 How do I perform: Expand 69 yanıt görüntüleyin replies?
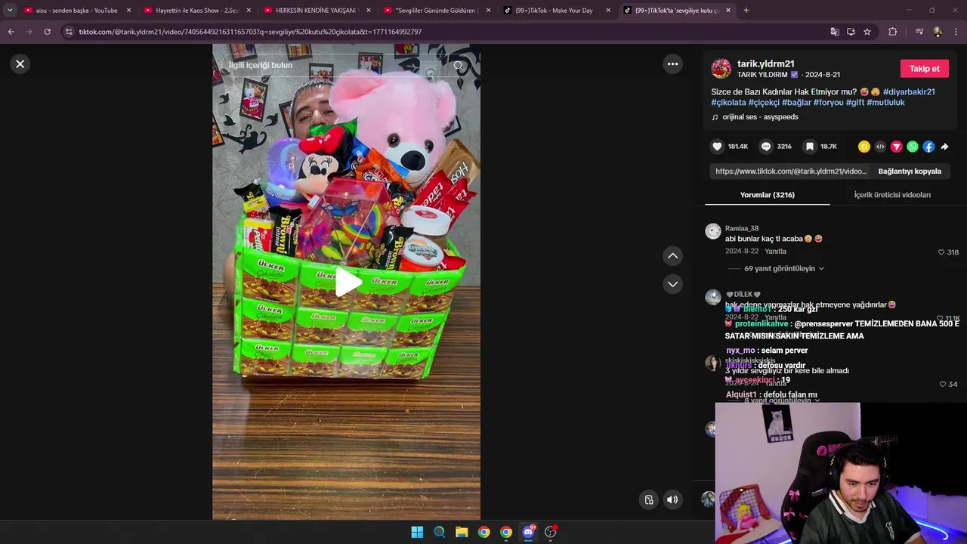pyautogui.click(x=780, y=268)
